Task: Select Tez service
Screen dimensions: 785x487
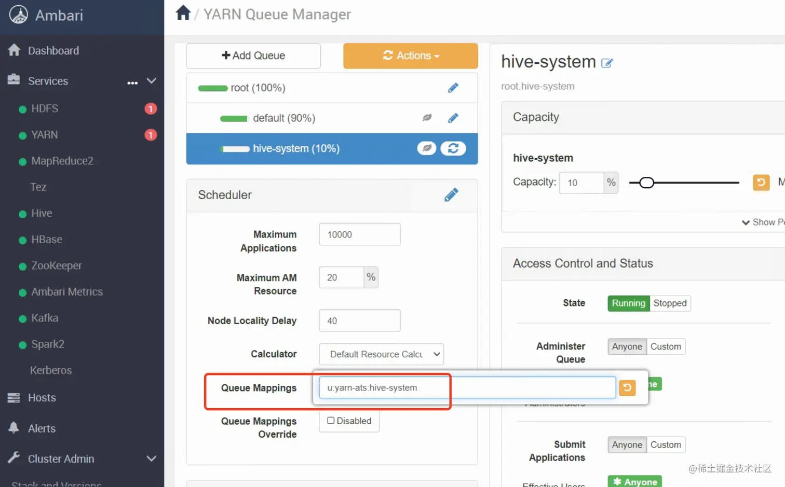Action: click(x=38, y=187)
